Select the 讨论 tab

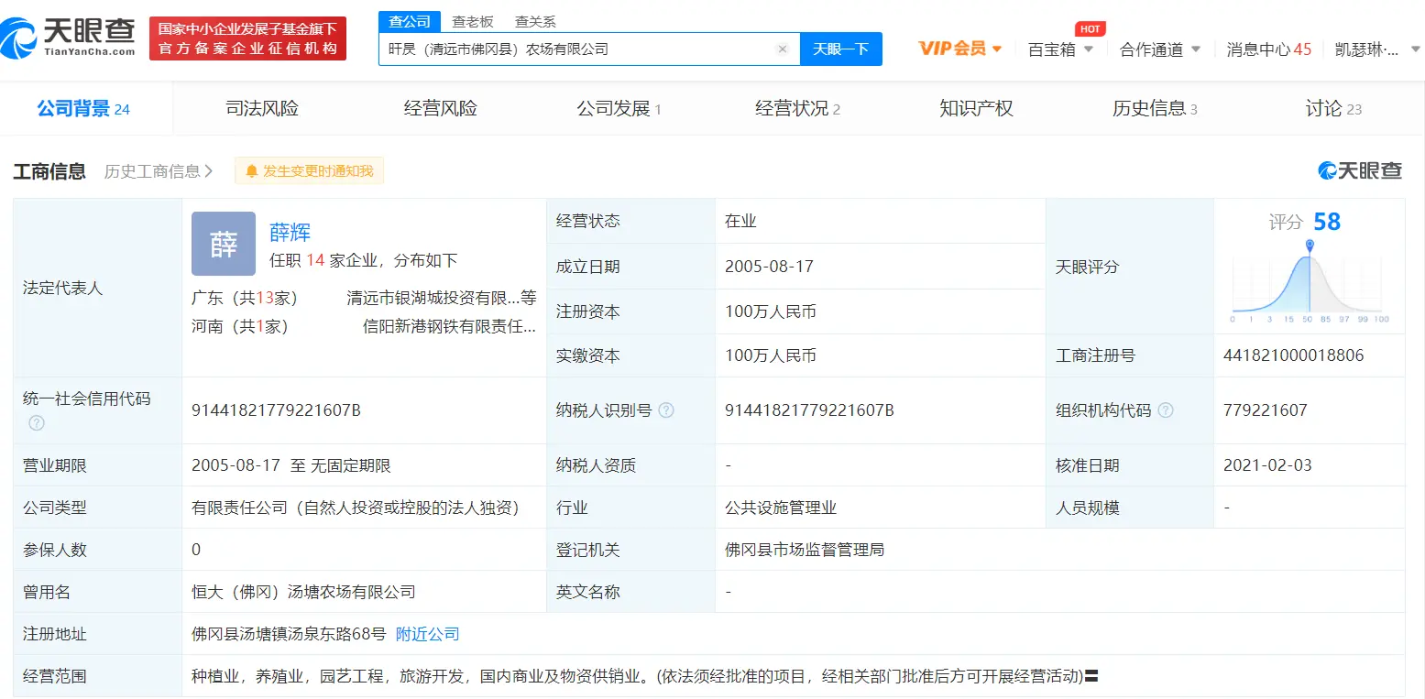pos(1333,109)
